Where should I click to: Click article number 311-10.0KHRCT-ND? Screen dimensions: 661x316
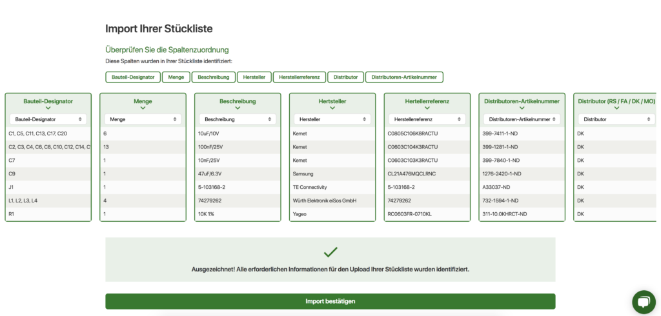[x=522, y=214]
